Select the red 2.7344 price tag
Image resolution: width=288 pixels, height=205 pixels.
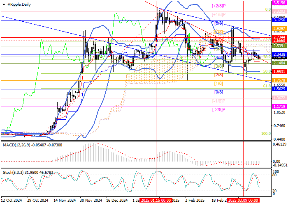[x=279, y=37]
